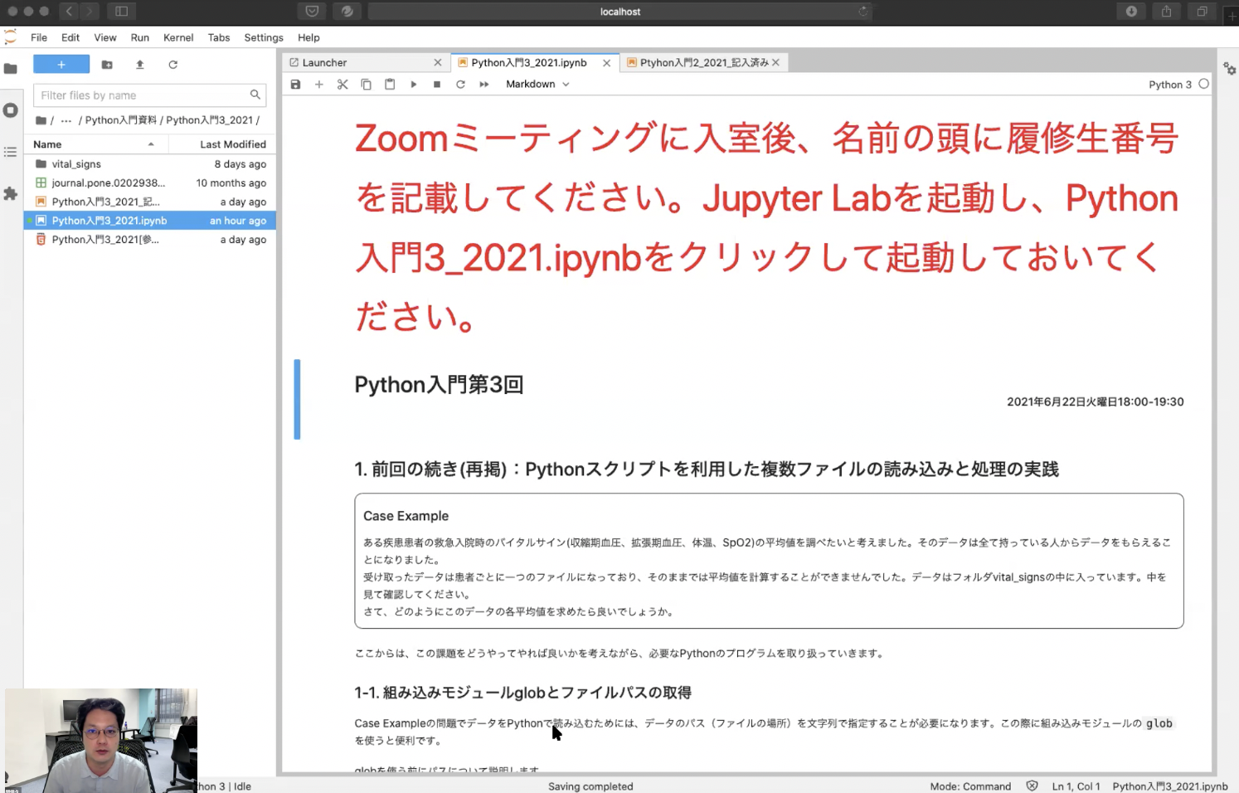Click the Safari share icon
The height and width of the screenshot is (793, 1239).
pyautogui.click(x=1166, y=12)
